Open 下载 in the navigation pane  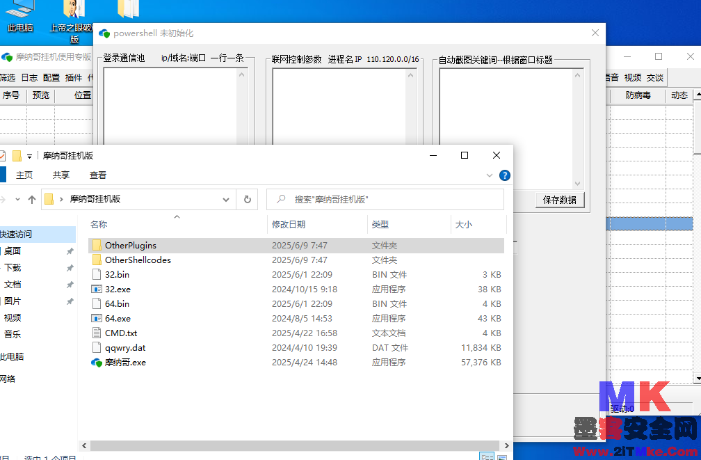pyautogui.click(x=13, y=268)
